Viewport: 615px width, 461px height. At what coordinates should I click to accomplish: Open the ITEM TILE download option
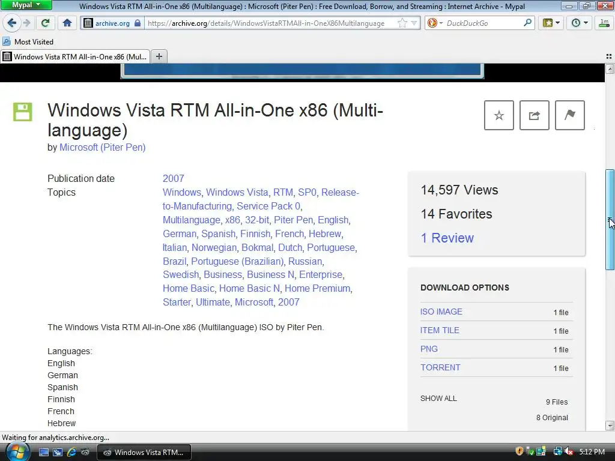(x=440, y=331)
